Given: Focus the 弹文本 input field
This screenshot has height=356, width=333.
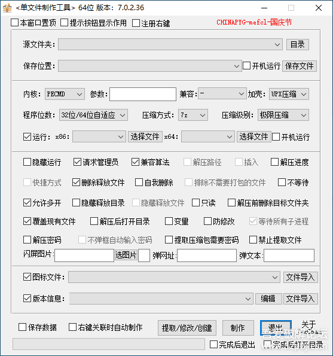Looking at the screenshot, I should (289, 255).
